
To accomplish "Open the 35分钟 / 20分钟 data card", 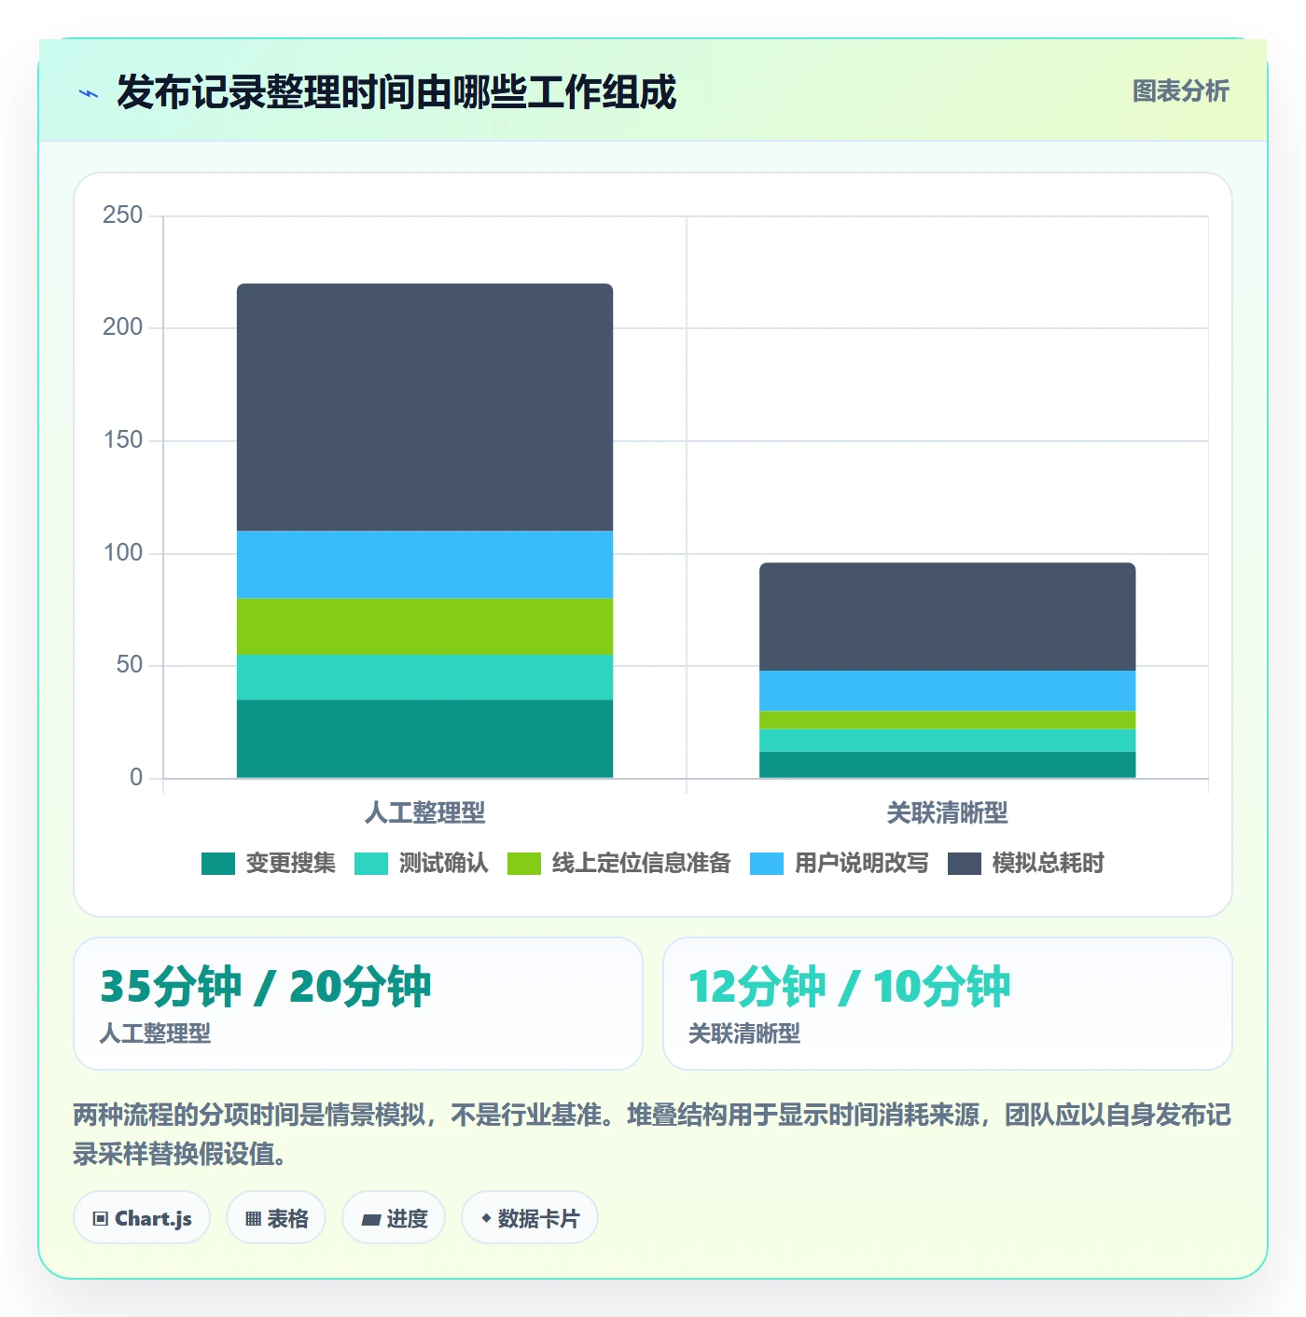I will click(358, 1004).
